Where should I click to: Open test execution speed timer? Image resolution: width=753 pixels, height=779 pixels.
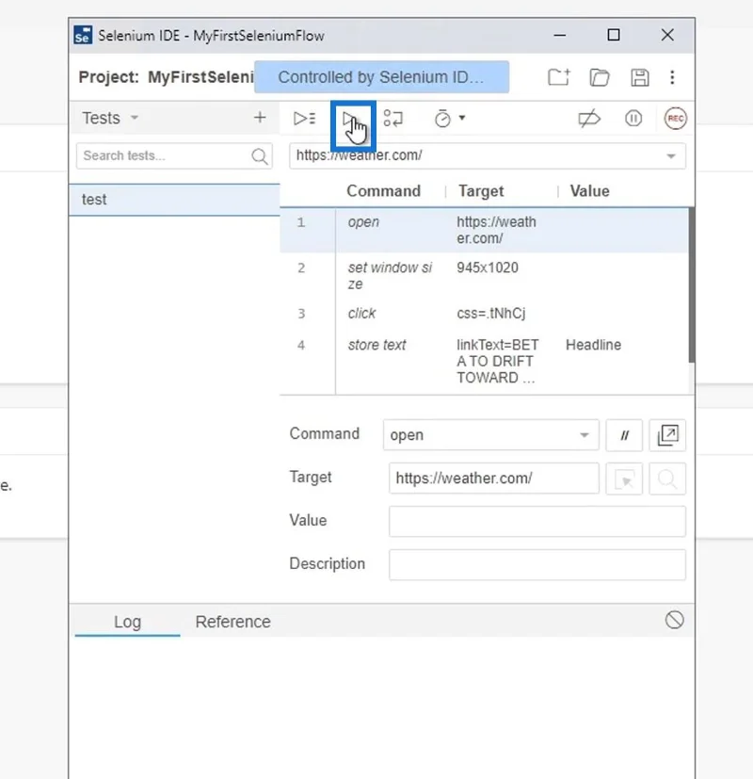442,119
